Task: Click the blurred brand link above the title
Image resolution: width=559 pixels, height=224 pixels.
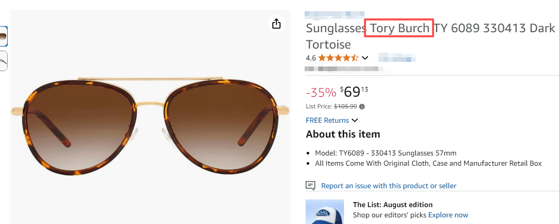Action: pyautogui.click(x=334, y=15)
